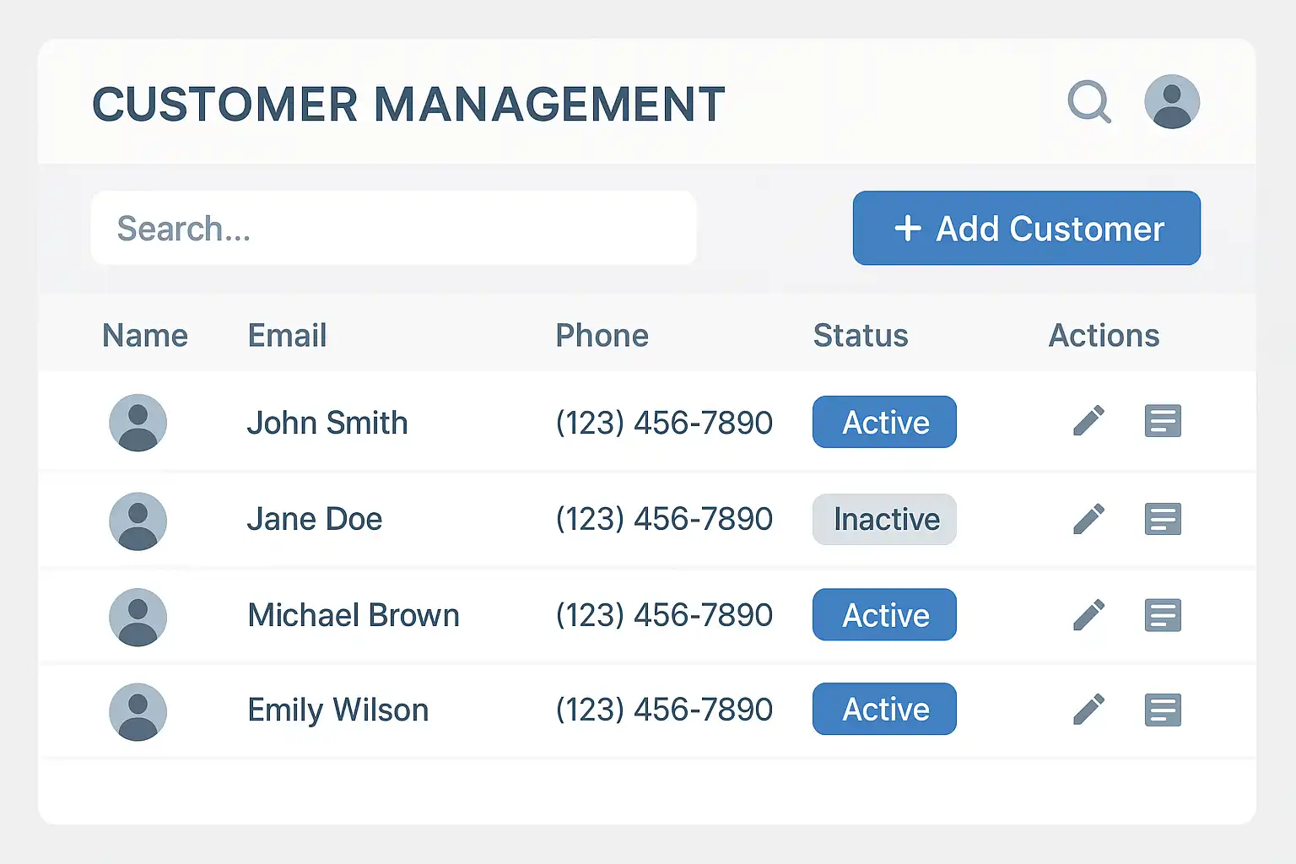
Task: View Emily Wilson's notes document icon
Action: click(1163, 710)
